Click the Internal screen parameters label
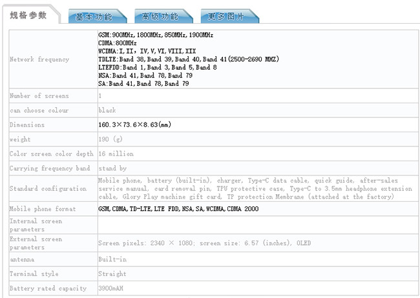 click(x=37, y=225)
